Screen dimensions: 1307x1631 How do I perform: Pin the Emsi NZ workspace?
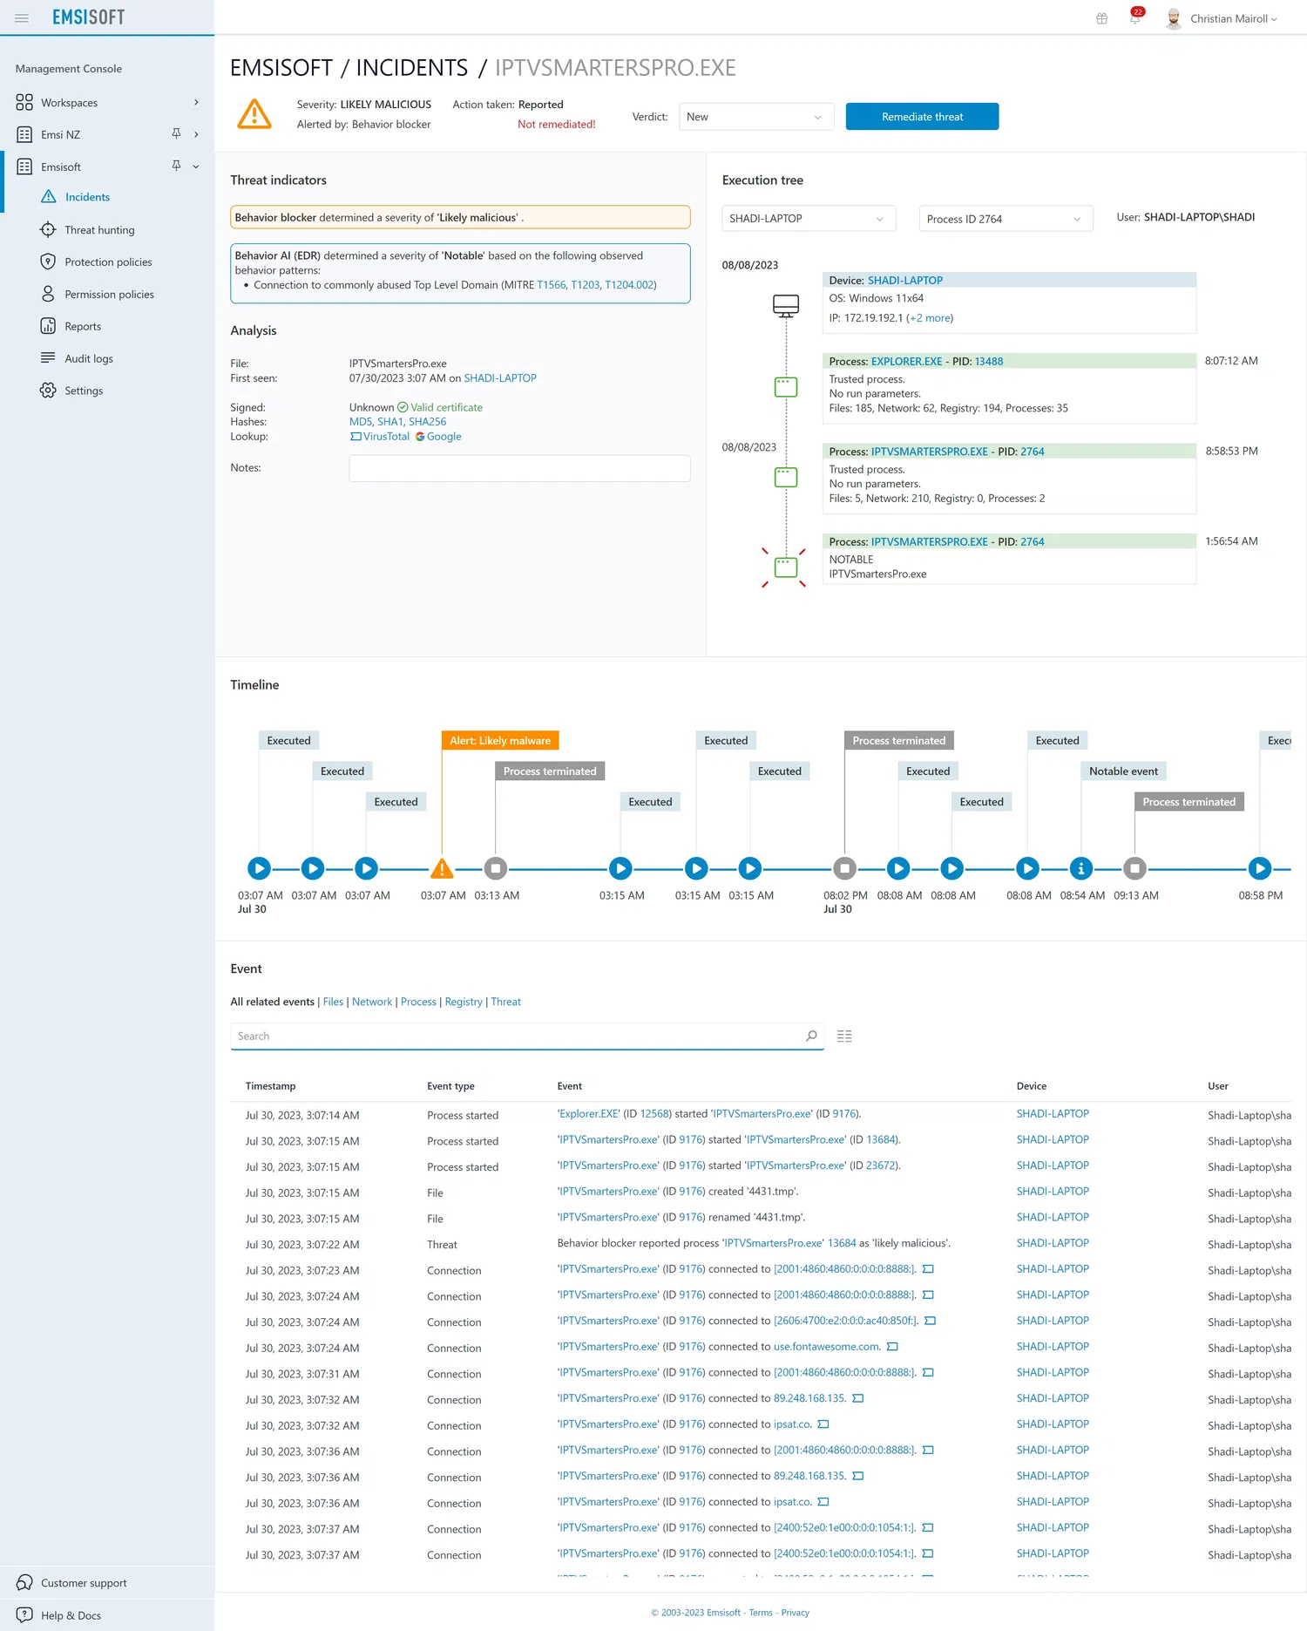[x=176, y=134]
